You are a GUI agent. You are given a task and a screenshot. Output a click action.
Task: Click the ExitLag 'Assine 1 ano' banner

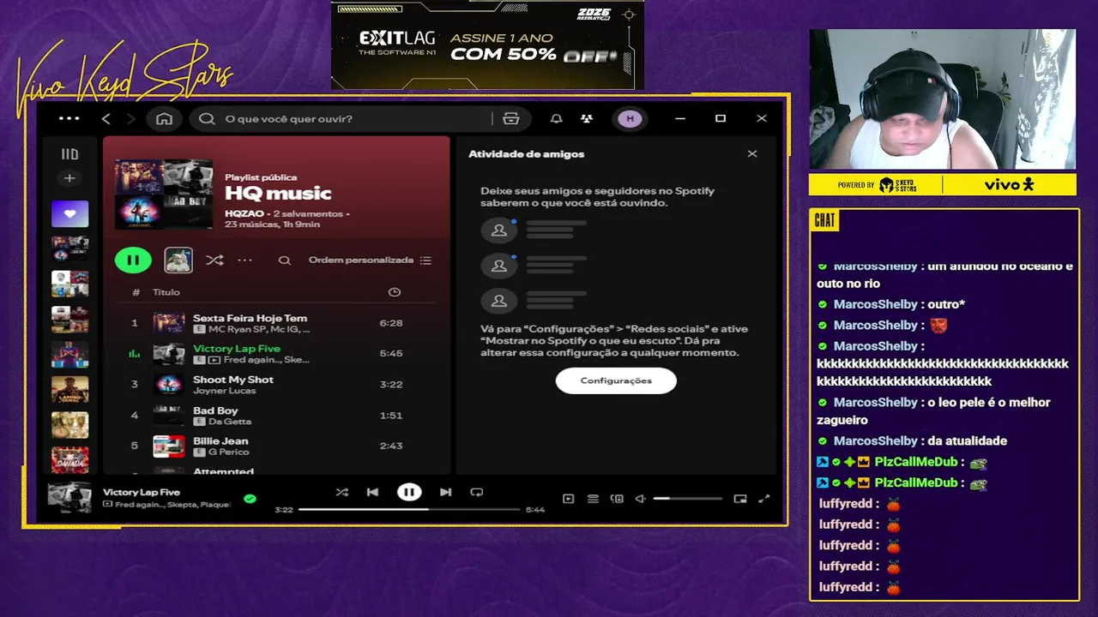pyautogui.click(x=487, y=45)
